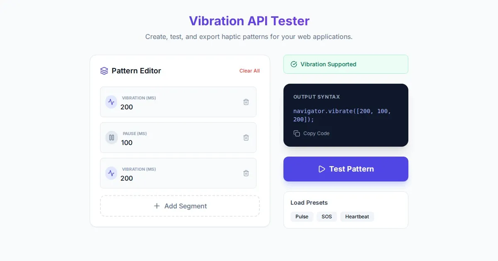498x261 pixels.
Task: Click the plus icon in Add Segment
Action: (x=157, y=206)
